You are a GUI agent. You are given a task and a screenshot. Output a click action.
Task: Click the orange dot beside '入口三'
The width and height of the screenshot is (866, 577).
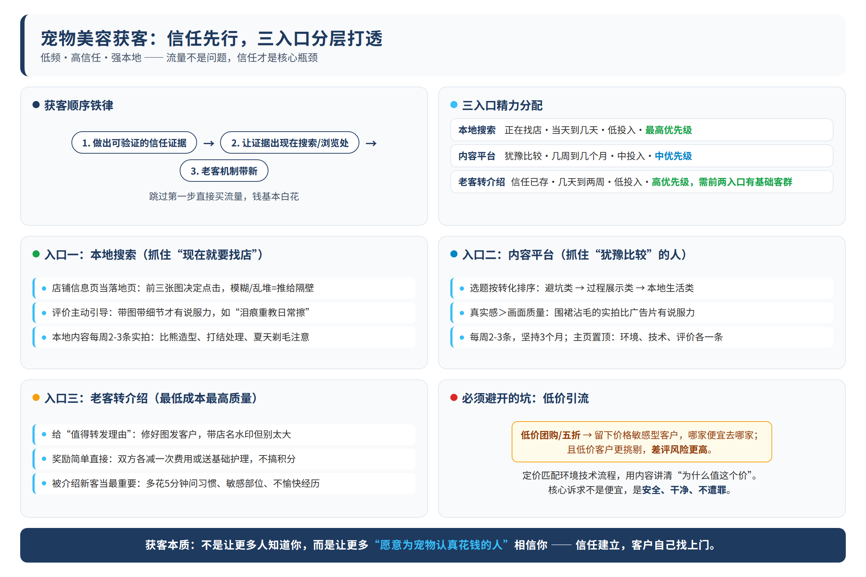(x=36, y=397)
